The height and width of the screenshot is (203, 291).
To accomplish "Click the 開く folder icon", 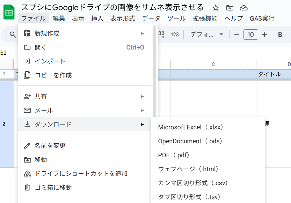I will tap(27, 47).
